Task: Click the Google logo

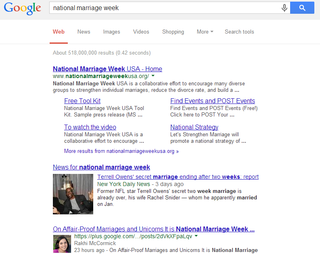Action: pos(23,8)
